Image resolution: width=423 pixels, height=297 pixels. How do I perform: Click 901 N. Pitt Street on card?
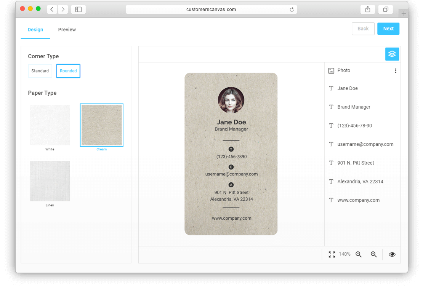231,192
